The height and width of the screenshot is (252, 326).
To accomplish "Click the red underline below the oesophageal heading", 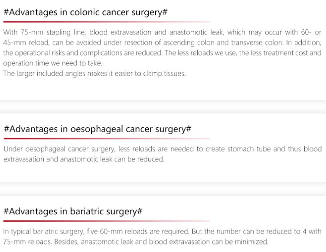I will pos(106,139).
